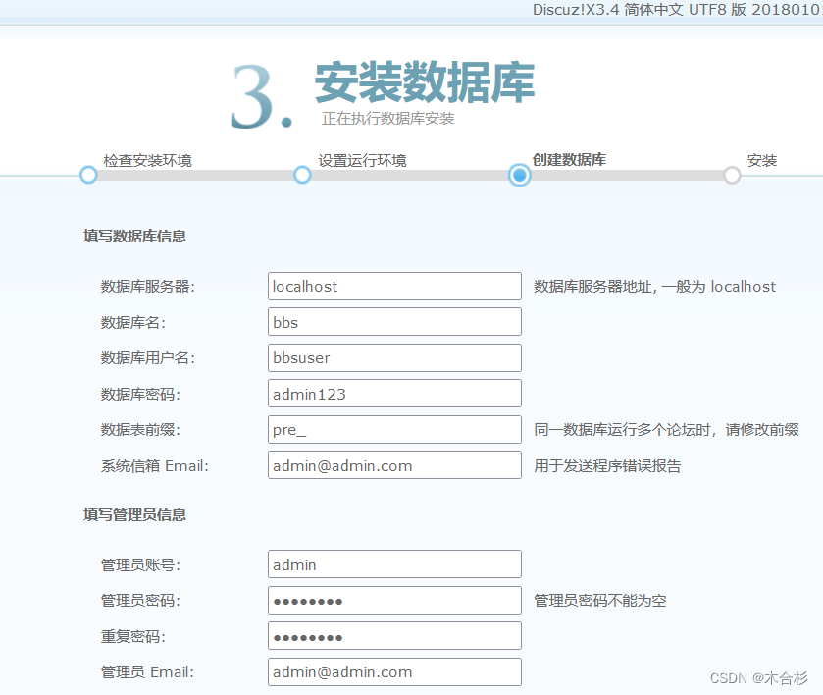
Task: Click the 安装 step circle
Action: coord(732,175)
